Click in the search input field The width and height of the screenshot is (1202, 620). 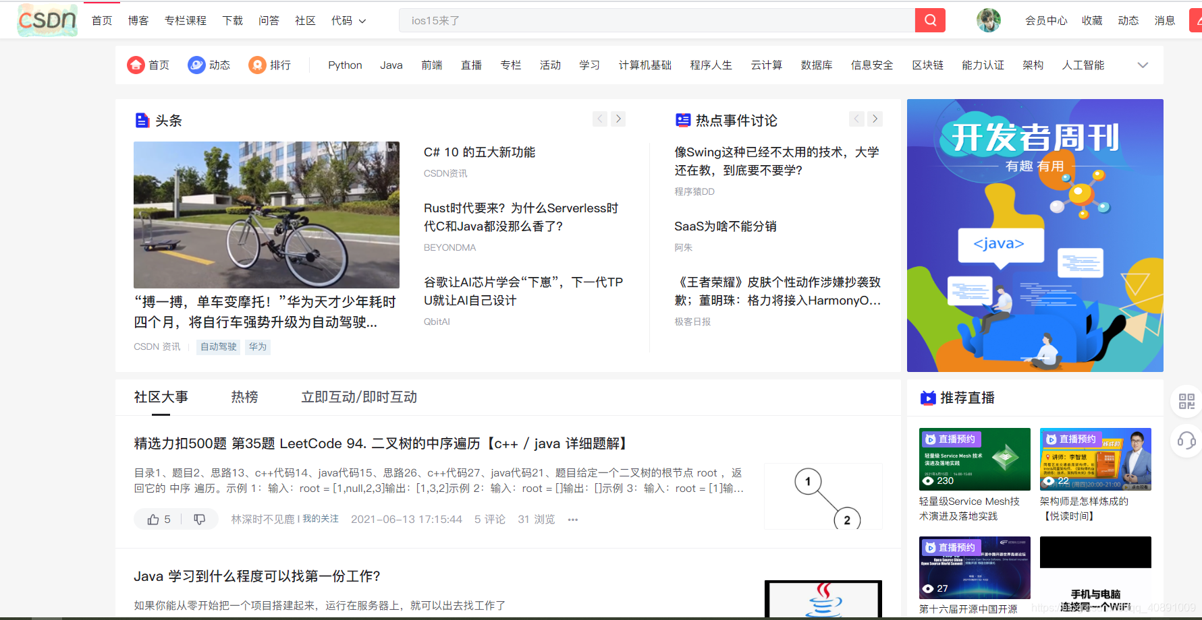coord(657,20)
